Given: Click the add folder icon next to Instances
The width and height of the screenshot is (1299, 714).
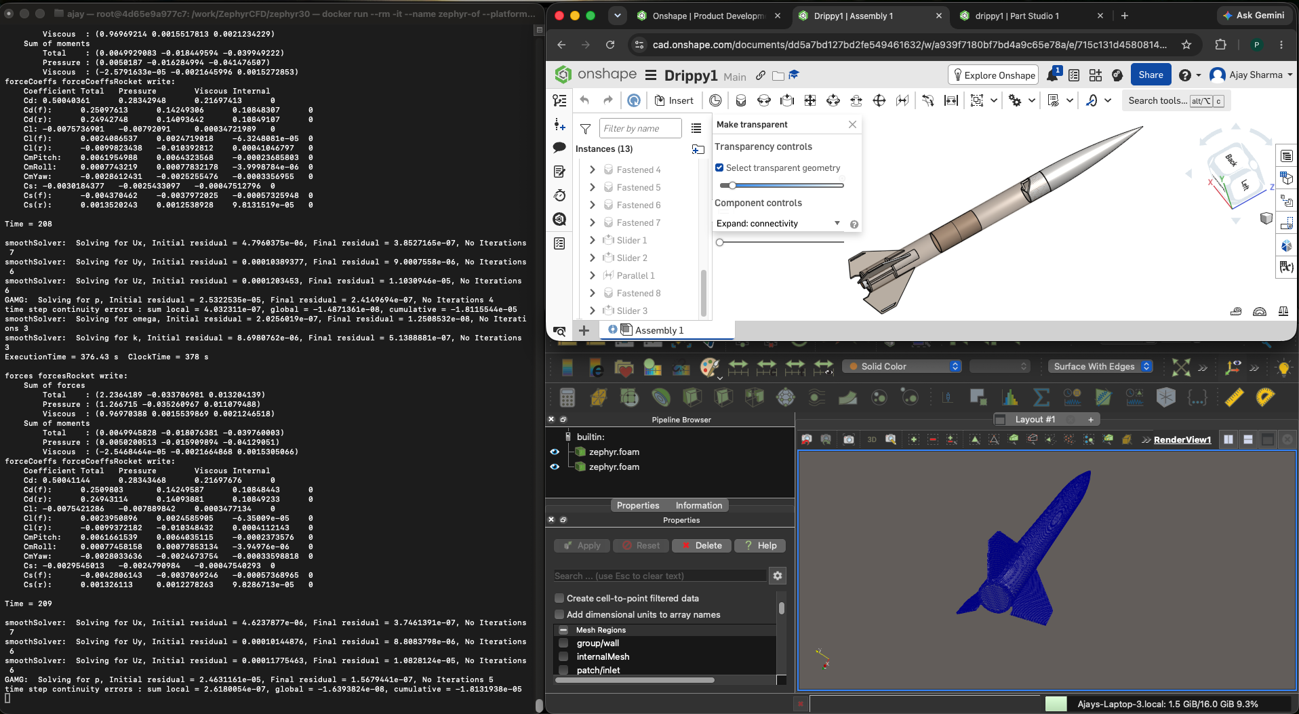Looking at the screenshot, I should [698, 149].
